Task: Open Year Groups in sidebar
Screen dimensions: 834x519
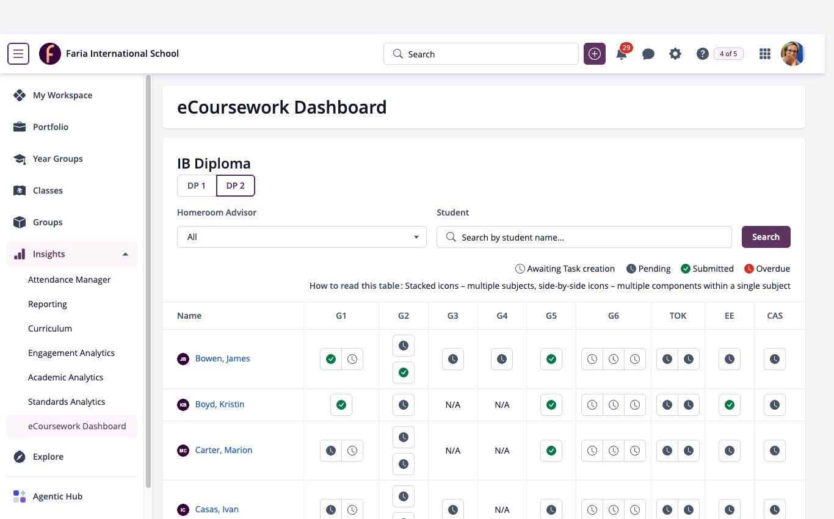Action: pos(71,159)
